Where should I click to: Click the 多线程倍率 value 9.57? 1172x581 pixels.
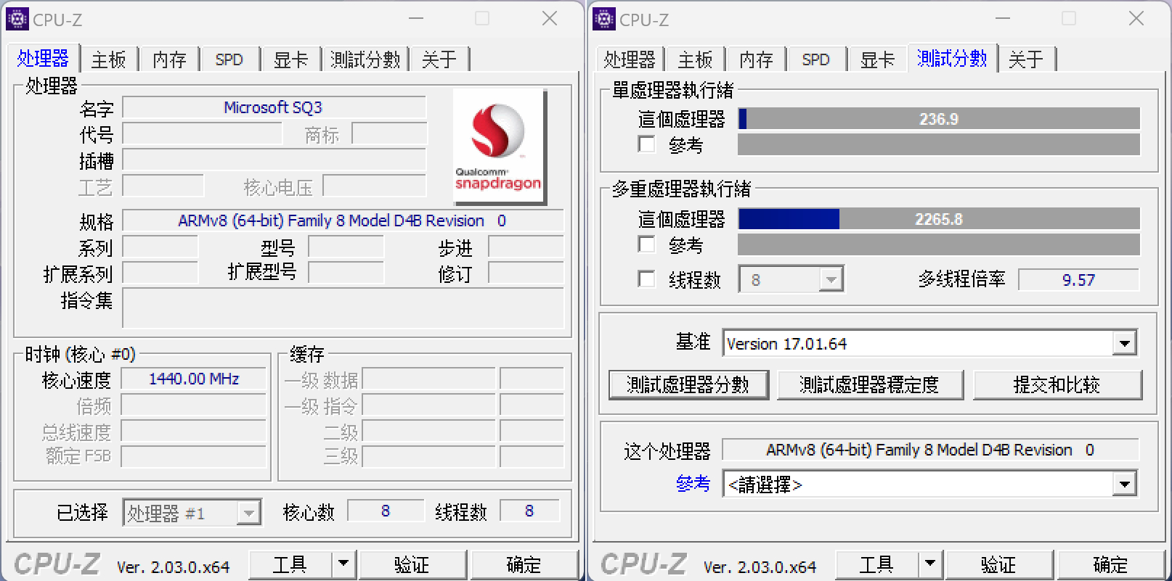click(1078, 280)
